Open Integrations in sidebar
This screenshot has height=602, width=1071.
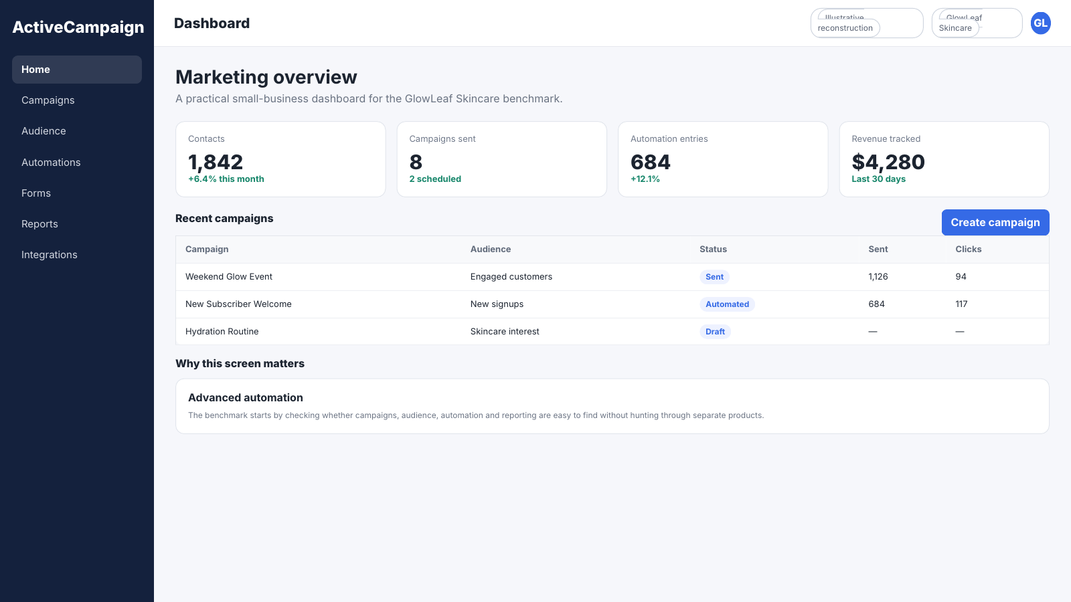click(x=77, y=255)
